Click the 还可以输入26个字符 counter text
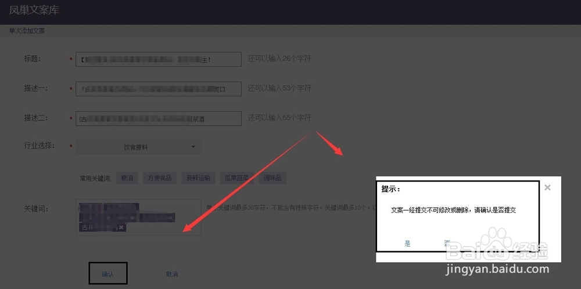 tap(279, 59)
